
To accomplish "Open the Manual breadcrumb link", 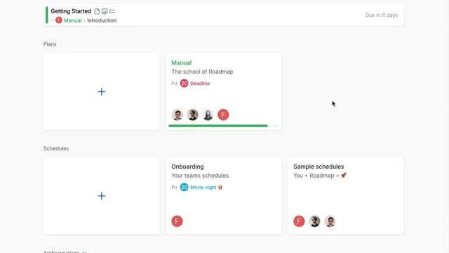I will coord(73,20).
